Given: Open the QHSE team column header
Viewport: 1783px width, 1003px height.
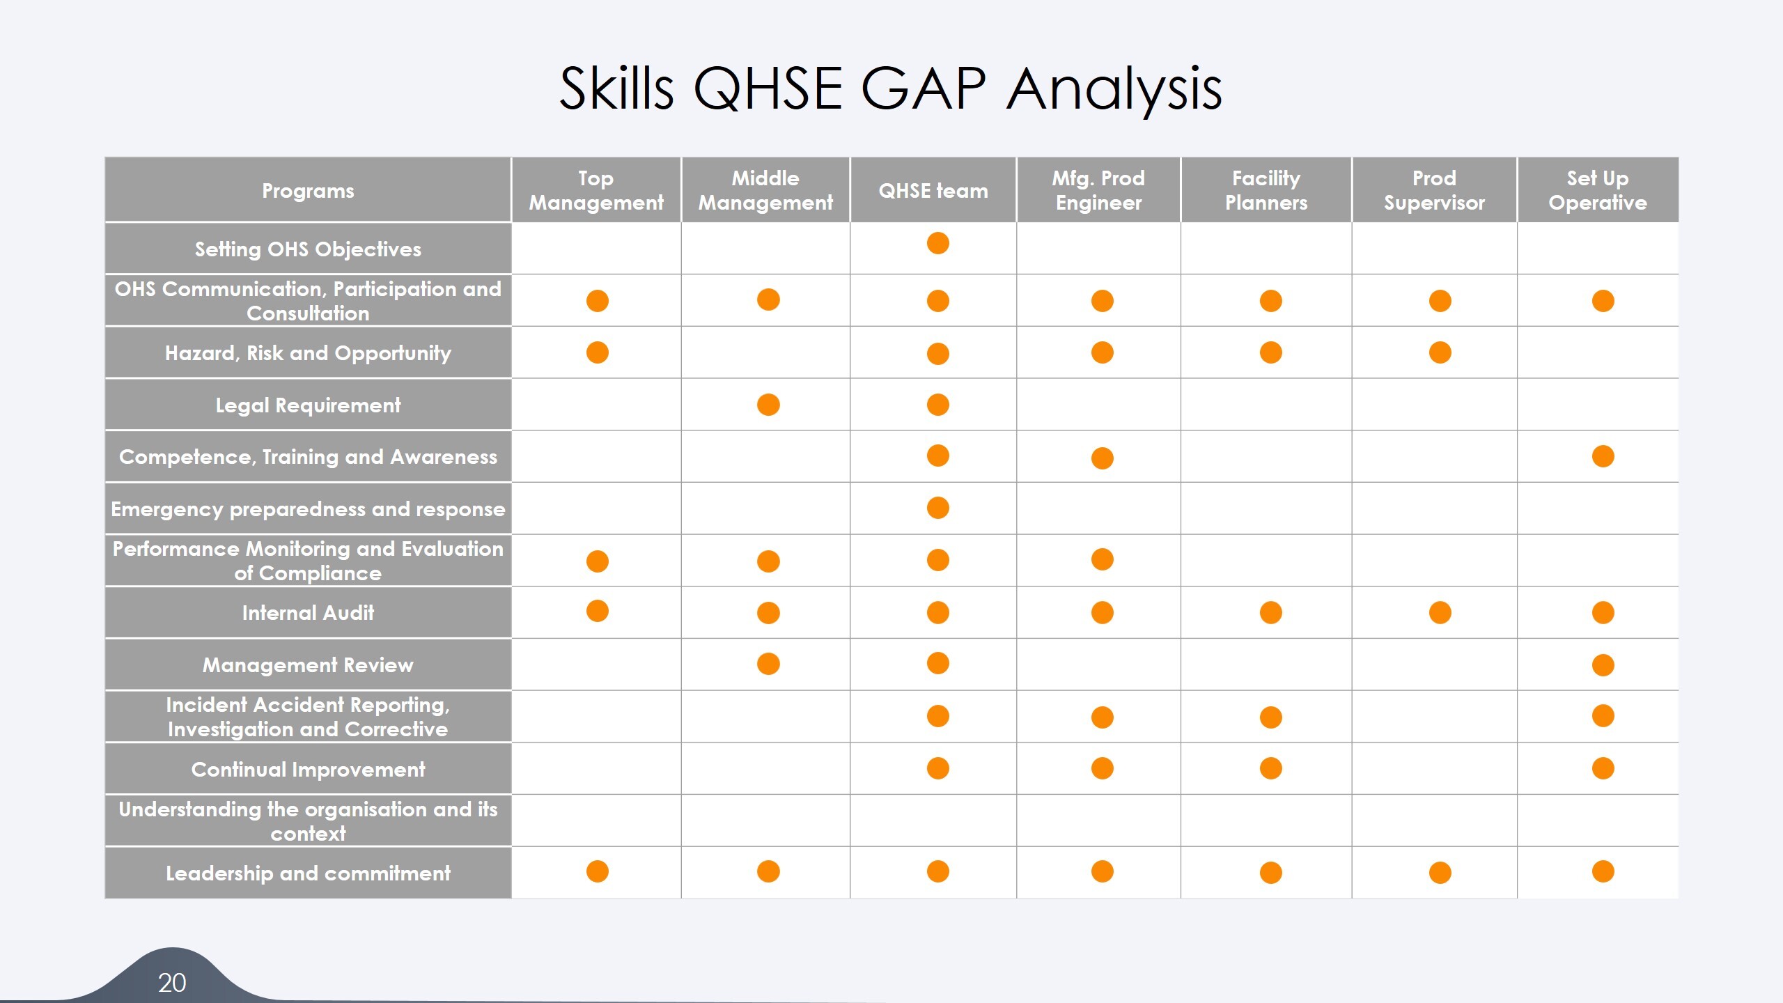Looking at the screenshot, I should coord(933,189).
